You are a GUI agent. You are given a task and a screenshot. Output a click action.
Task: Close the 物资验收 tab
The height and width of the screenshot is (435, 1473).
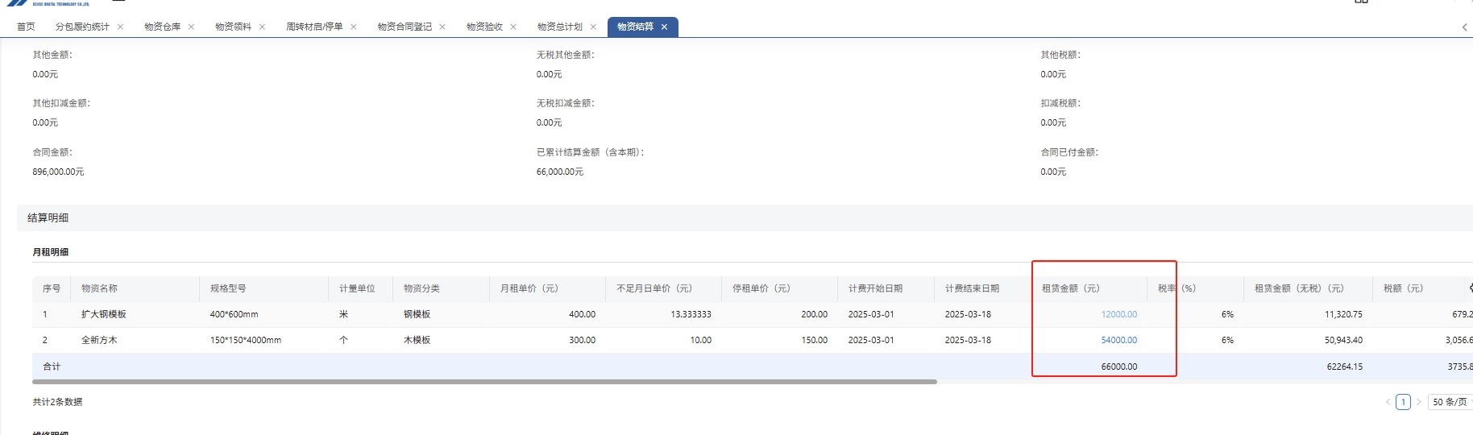[x=513, y=27]
